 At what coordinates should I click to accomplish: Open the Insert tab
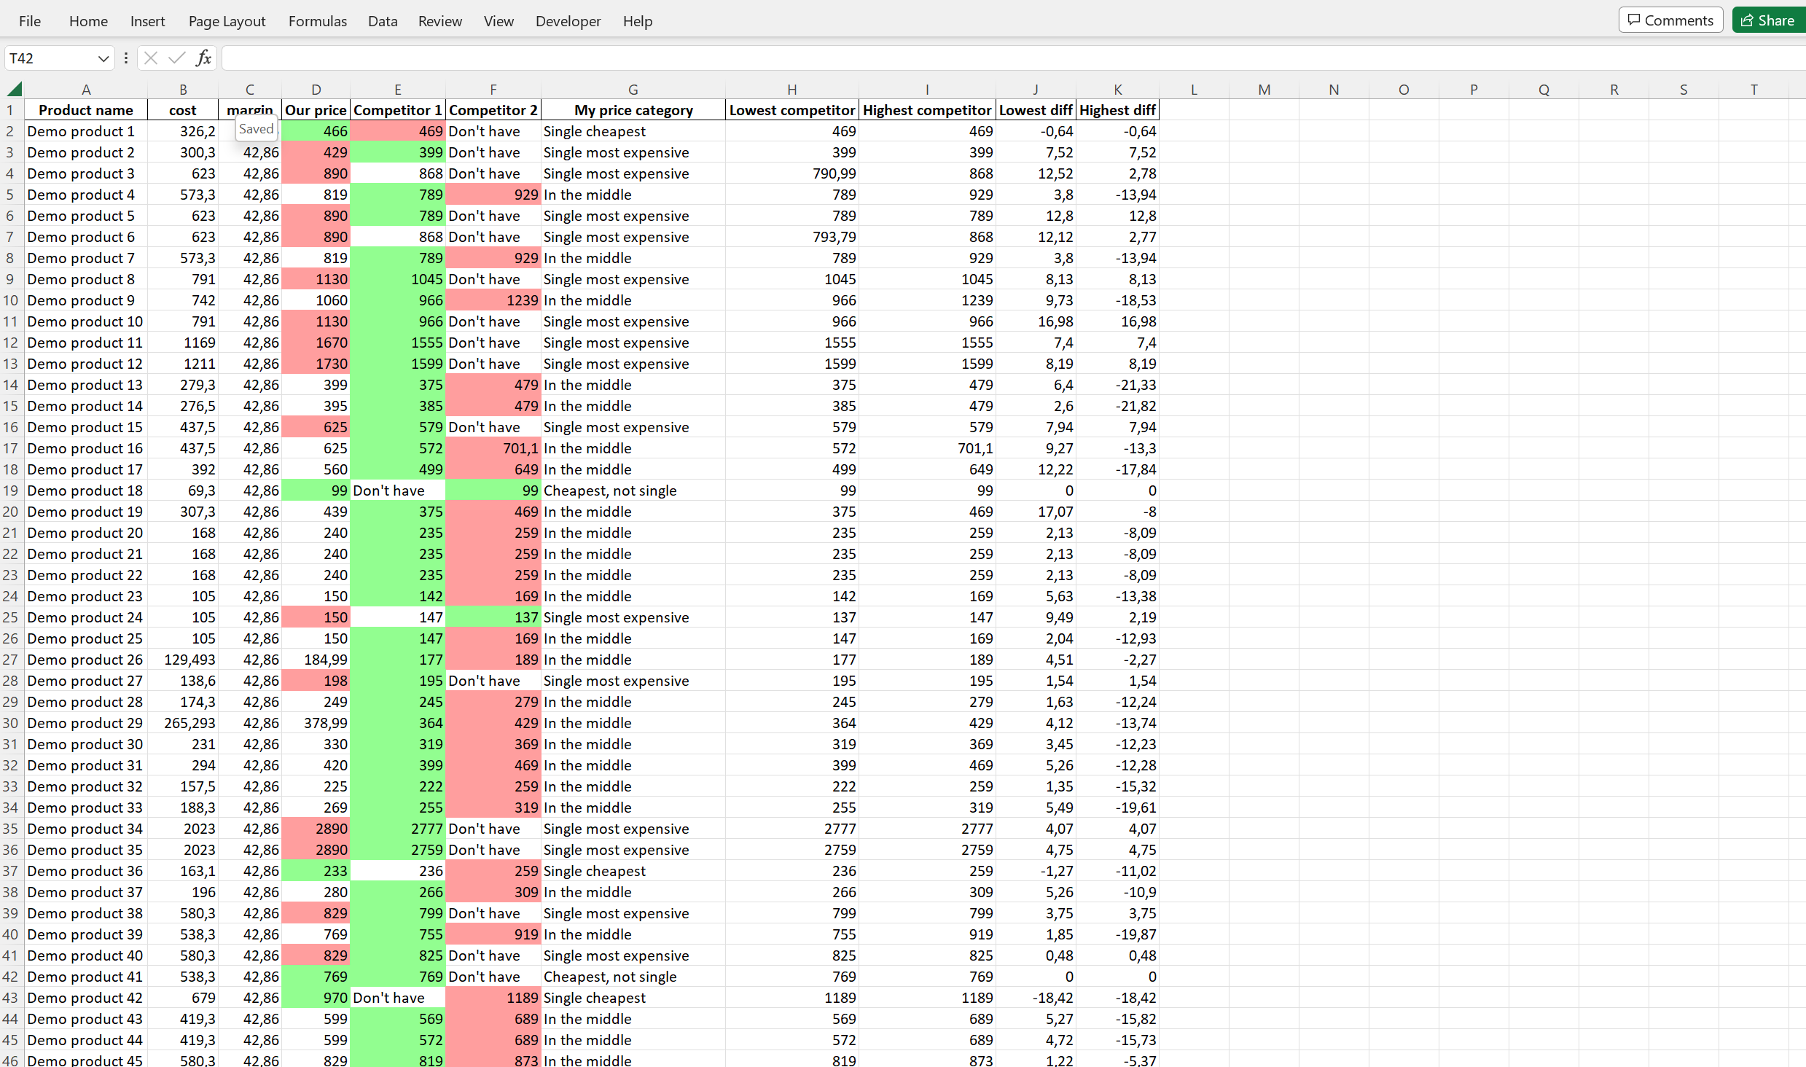(147, 21)
